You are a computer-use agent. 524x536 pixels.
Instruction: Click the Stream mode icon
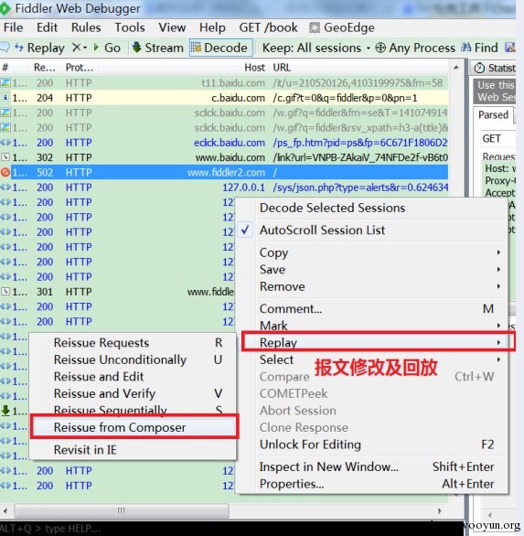[136, 48]
